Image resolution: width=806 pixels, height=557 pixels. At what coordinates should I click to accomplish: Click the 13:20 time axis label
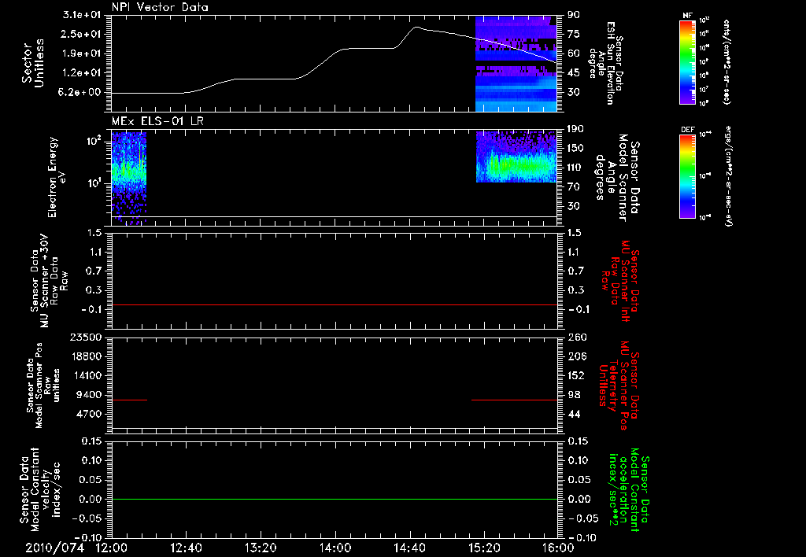click(261, 548)
